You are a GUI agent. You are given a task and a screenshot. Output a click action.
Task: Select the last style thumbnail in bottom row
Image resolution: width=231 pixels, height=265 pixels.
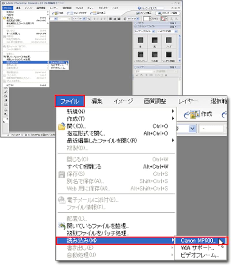click(x=169, y=55)
